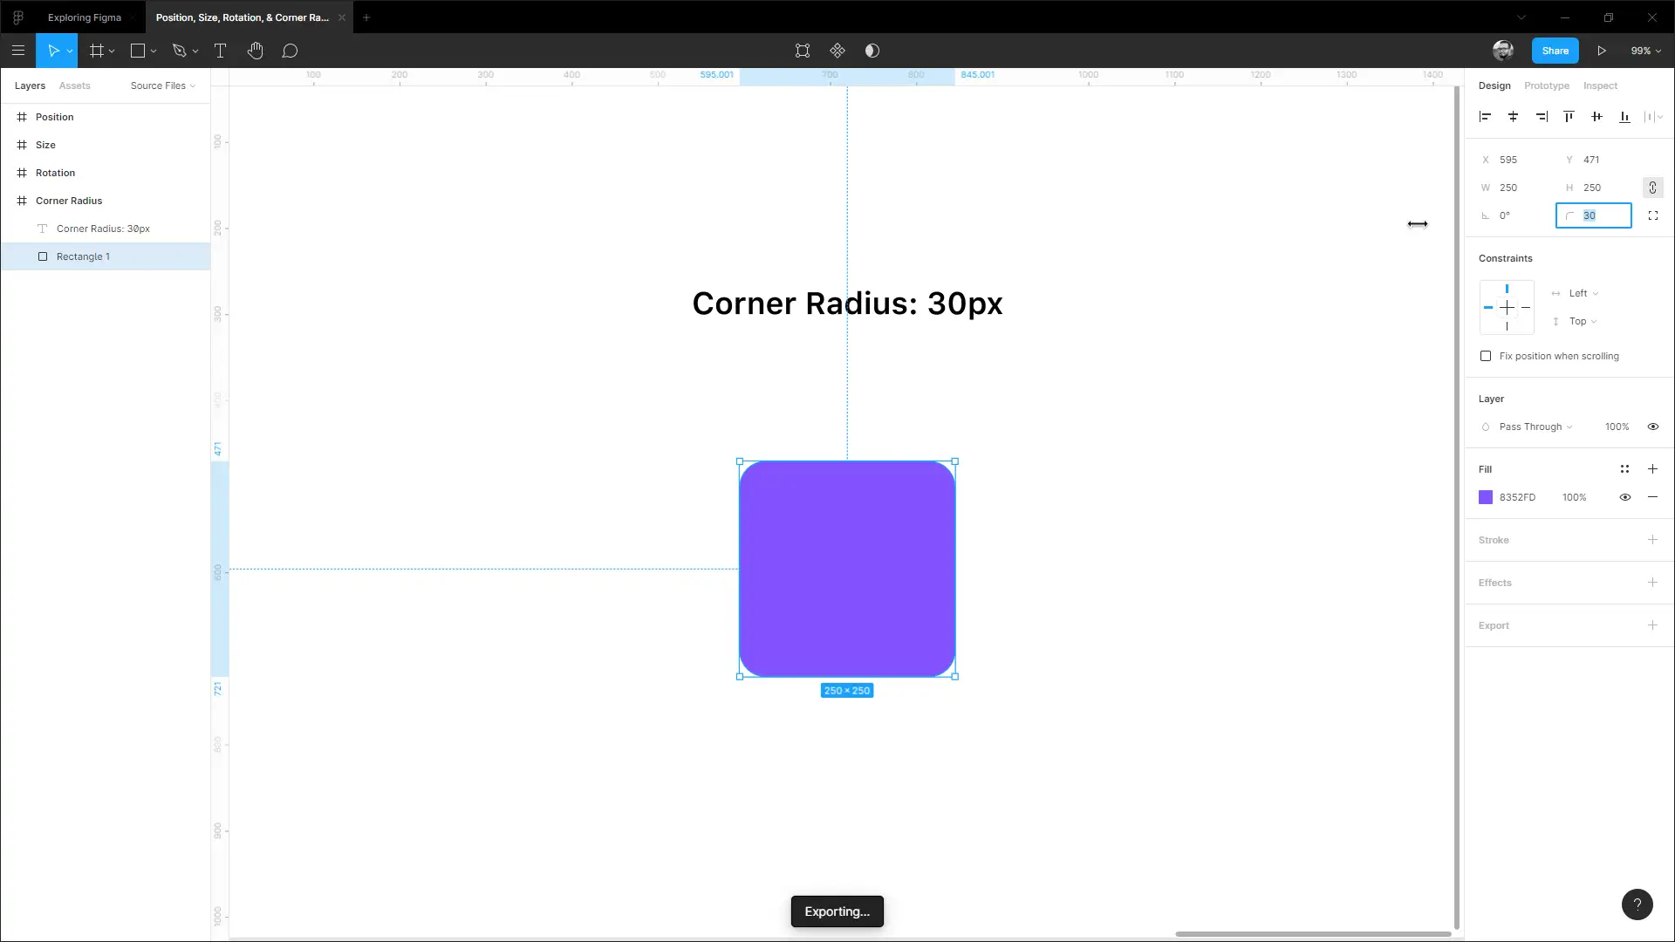Open the Comment tool
This screenshot has width=1675, height=942.
291,51
